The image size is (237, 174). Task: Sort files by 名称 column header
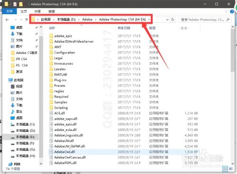52,28
